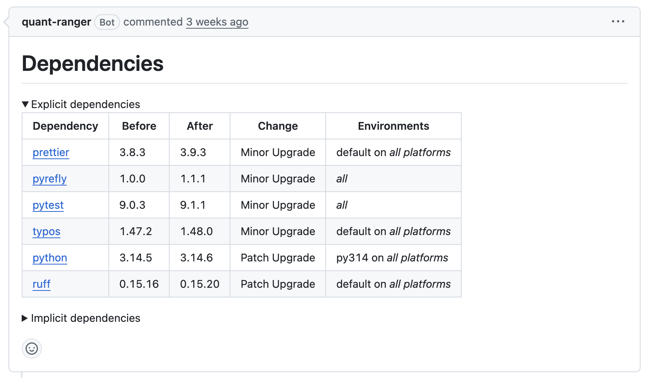Open the ruff dependency link

pos(41,284)
